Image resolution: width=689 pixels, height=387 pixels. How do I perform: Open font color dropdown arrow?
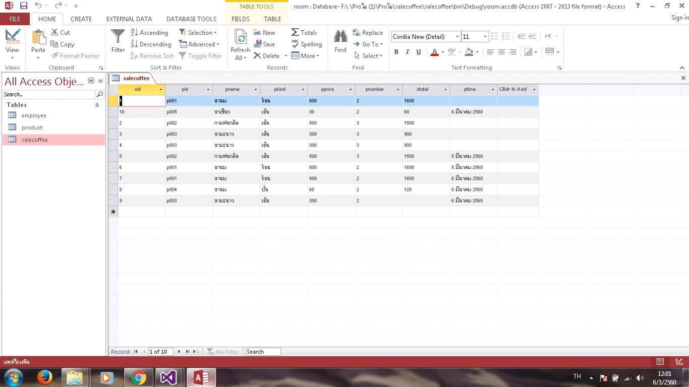(x=442, y=52)
